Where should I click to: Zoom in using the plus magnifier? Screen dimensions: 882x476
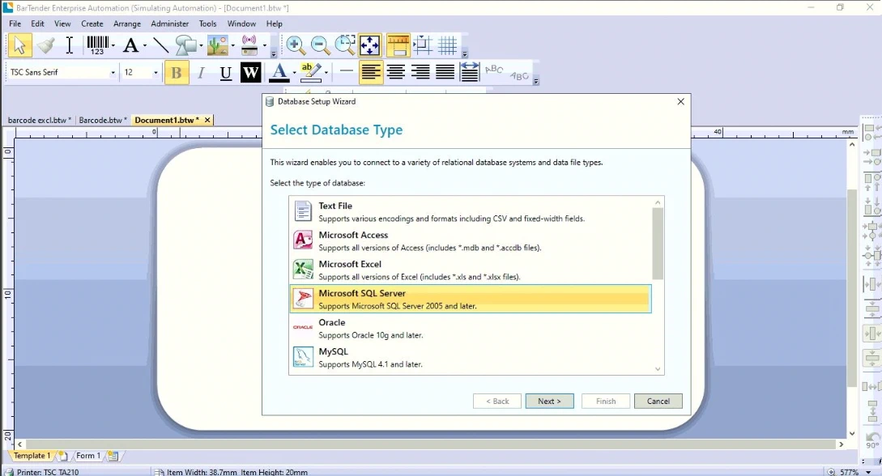tap(296, 45)
